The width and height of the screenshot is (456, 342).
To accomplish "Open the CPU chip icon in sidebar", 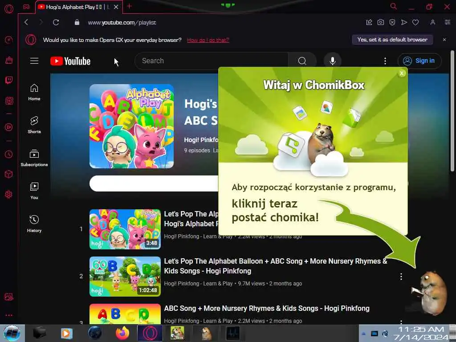I will pyautogui.click(x=9, y=101).
